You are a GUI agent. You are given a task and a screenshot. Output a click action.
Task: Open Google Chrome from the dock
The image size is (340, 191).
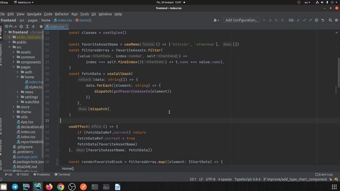pos(61,187)
